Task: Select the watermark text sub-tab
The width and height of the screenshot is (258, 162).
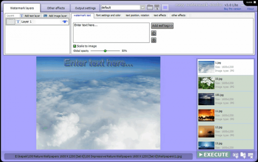Action: click(x=82, y=15)
